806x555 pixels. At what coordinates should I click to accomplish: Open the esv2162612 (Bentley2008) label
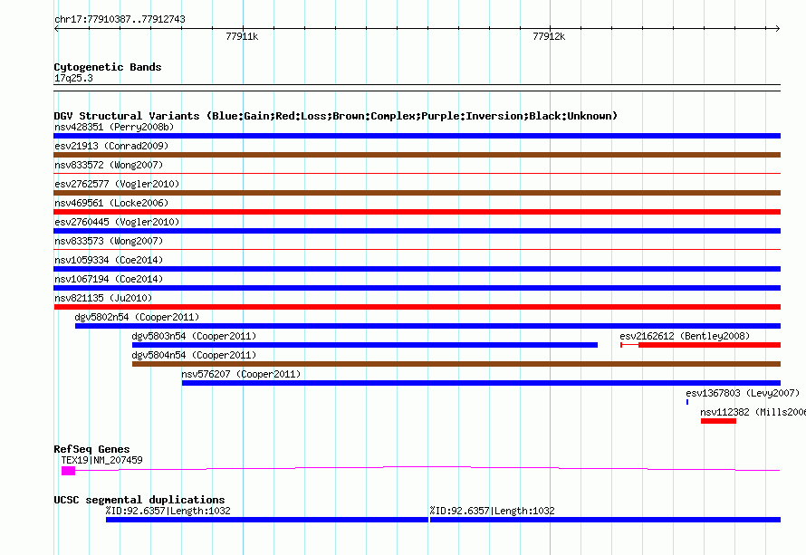[x=685, y=336]
